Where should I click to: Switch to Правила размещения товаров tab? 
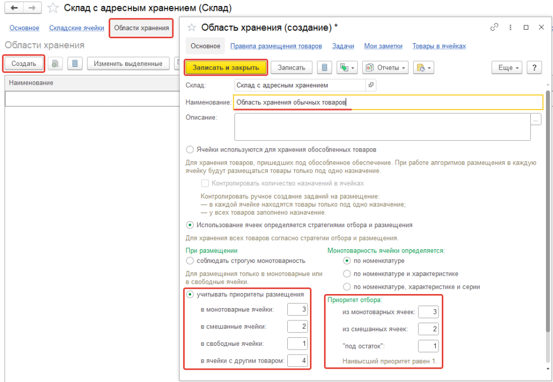276,46
